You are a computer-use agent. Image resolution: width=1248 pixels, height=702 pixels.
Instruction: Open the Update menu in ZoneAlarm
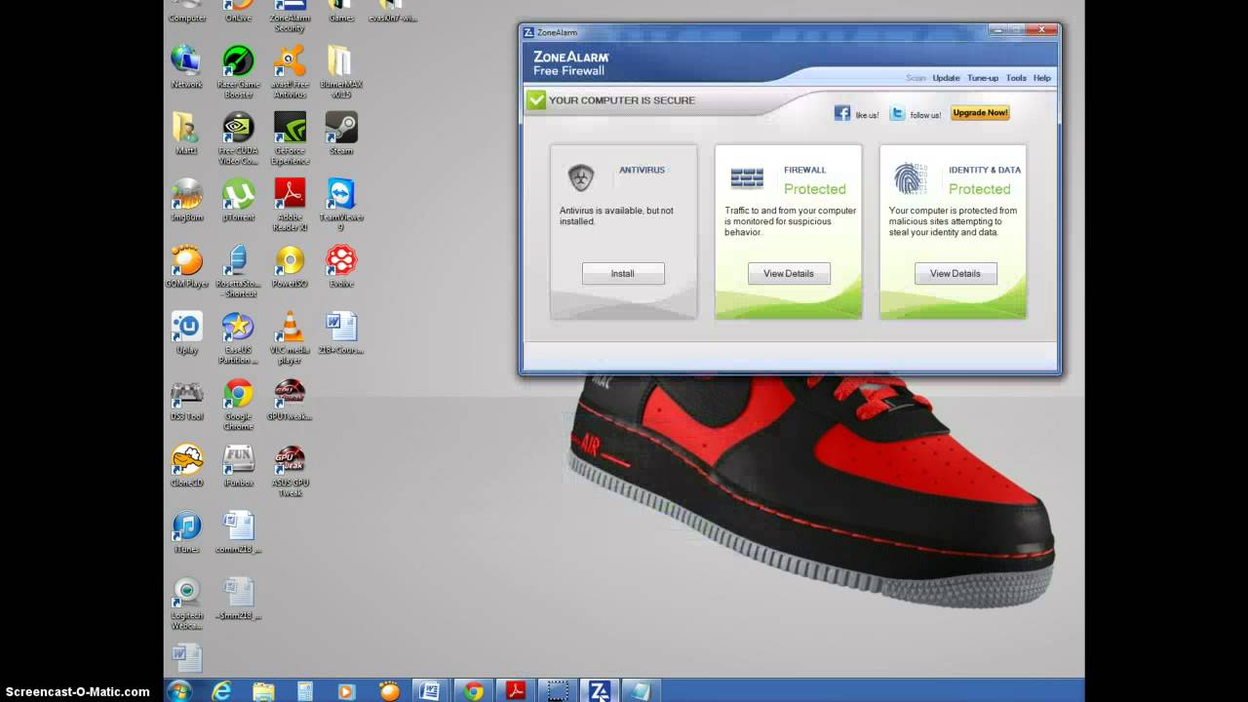(x=946, y=78)
